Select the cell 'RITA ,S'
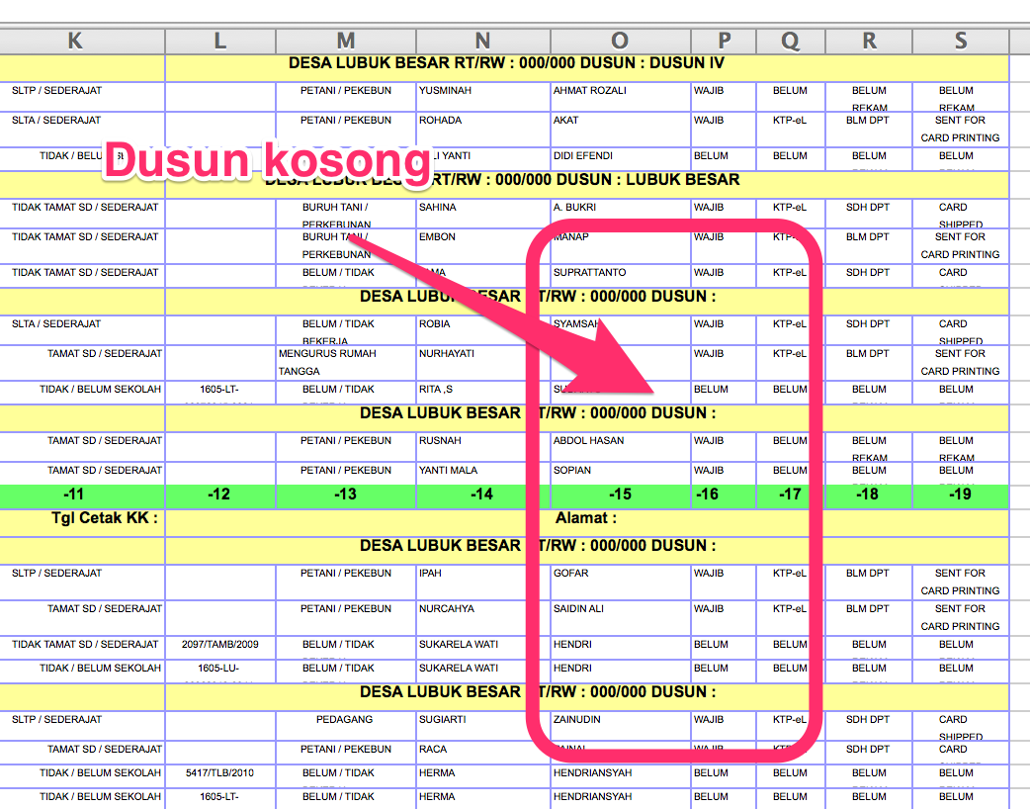 coord(482,393)
